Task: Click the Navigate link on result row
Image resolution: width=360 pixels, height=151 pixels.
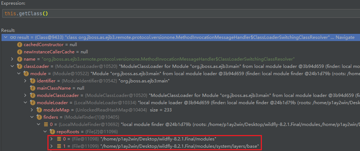Action: pyautogui.click(x=345, y=37)
